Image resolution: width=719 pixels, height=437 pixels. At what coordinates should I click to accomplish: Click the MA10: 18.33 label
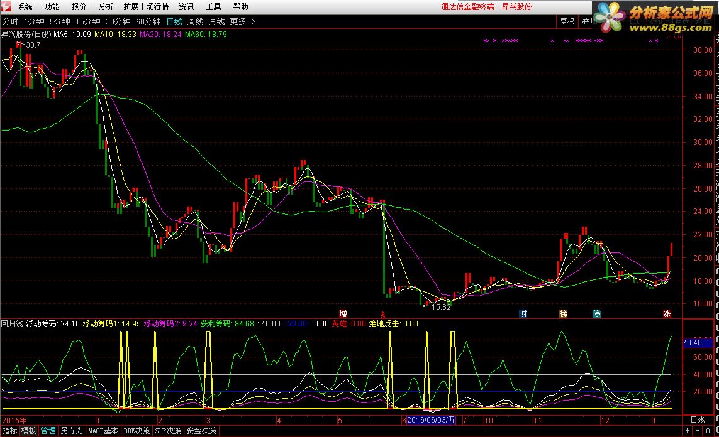click(x=115, y=35)
